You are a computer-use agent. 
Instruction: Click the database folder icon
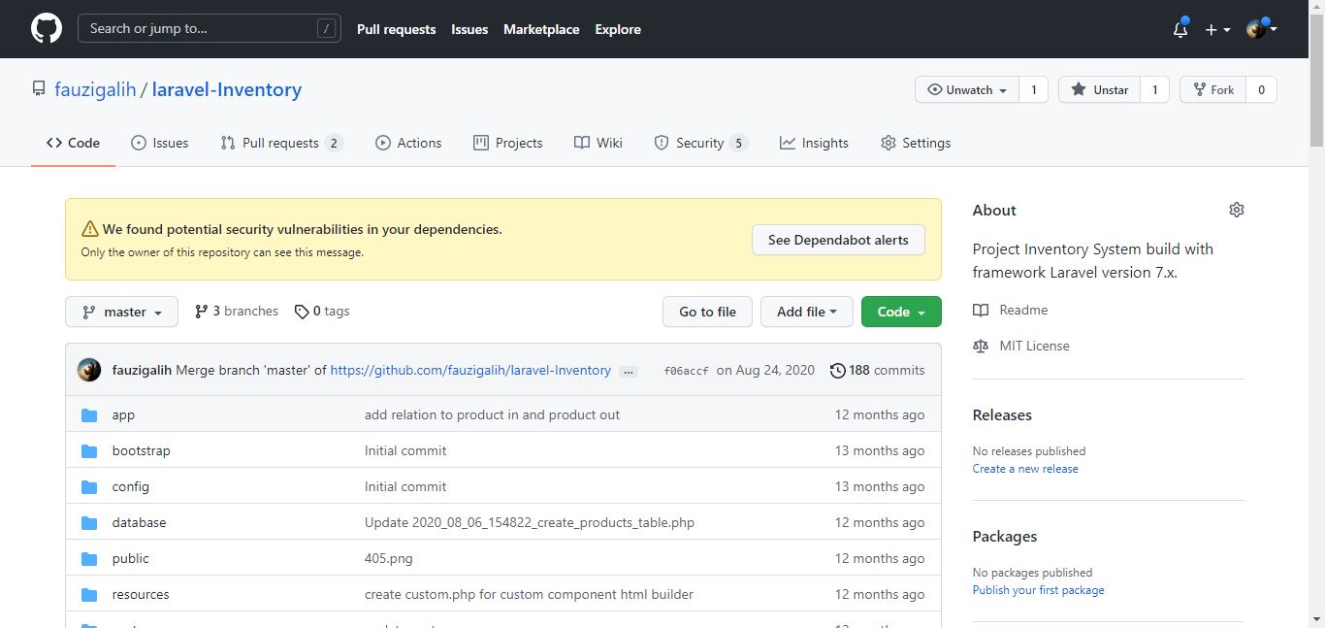(89, 522)
